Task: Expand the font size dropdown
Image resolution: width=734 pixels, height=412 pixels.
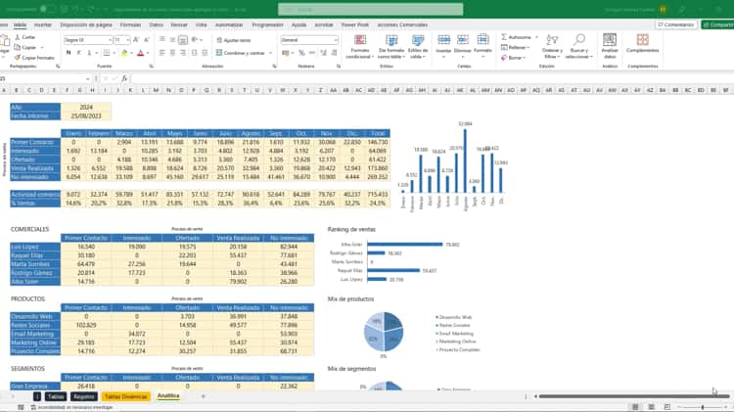Action: (128, 40)
